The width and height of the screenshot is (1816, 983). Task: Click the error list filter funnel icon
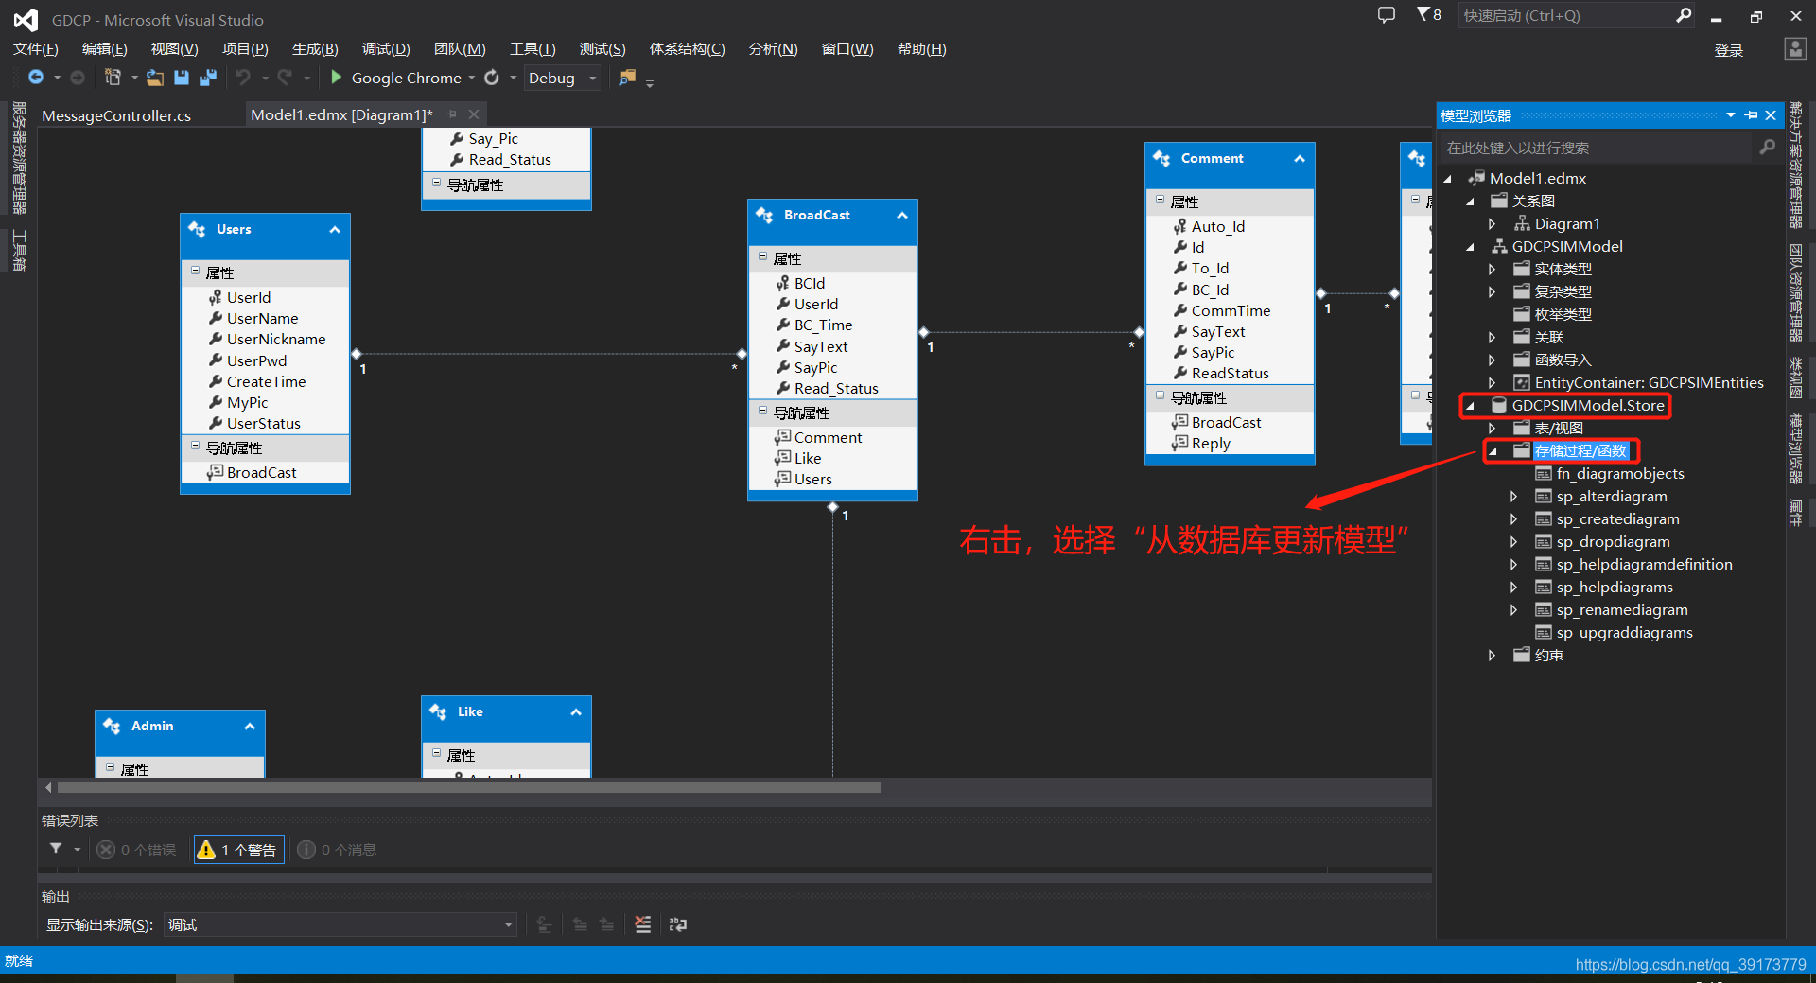click(56, 850)
